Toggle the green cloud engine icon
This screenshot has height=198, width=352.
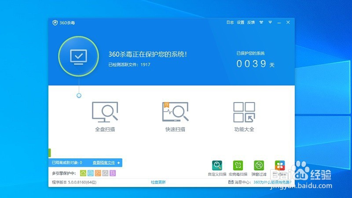click(83, 173)
